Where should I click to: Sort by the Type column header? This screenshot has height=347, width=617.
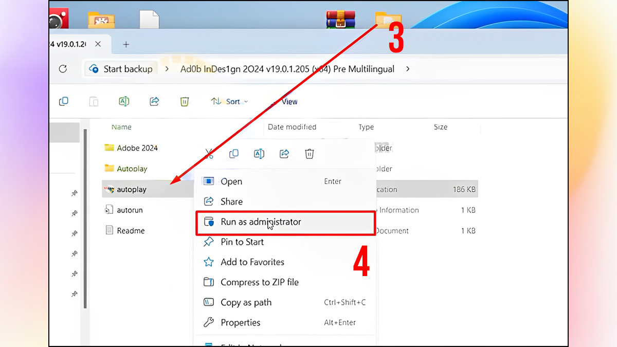(x=366, y=127)
